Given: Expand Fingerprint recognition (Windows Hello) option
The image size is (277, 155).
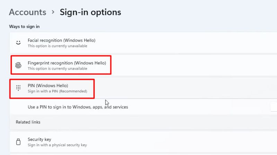Looking at the screenshot, I should pos(143,65).
